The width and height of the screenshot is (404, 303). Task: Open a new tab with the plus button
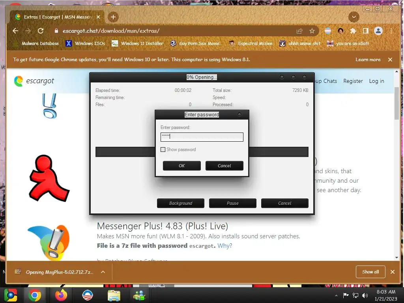(113, 17)
